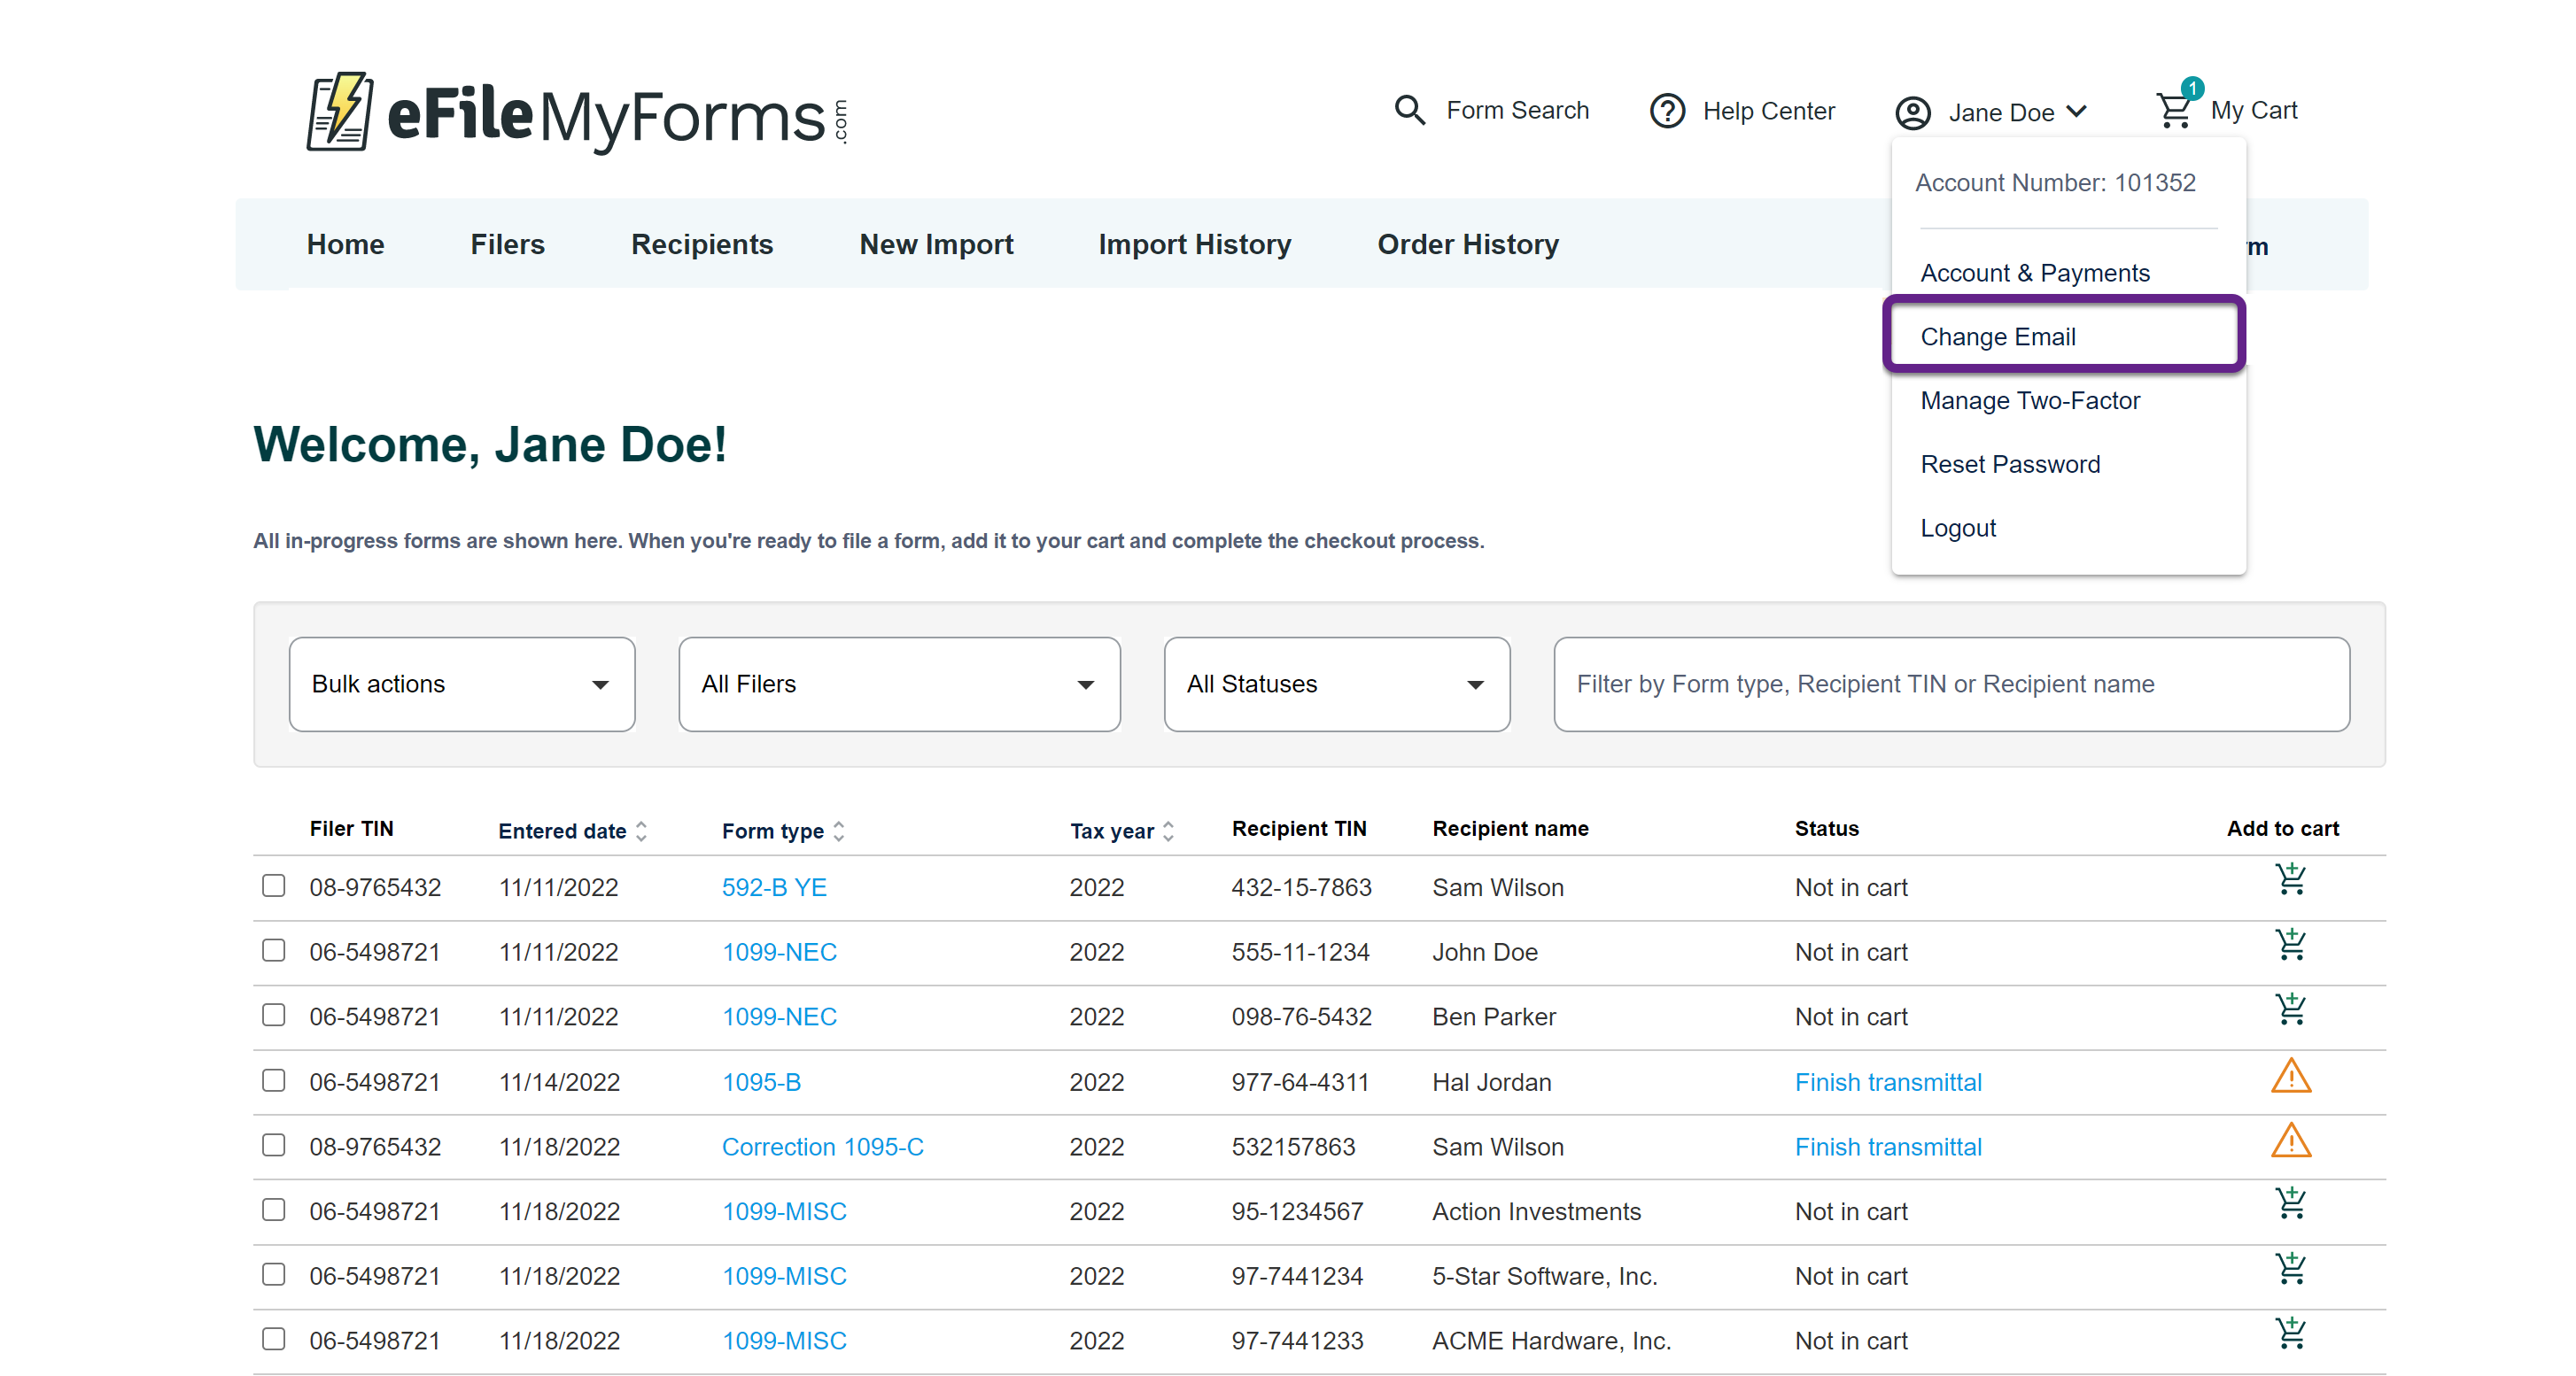2576x1376 pixels.
Task: Click Recipient name ACME Hardware, Inc.
Action: [1551, 1341]
